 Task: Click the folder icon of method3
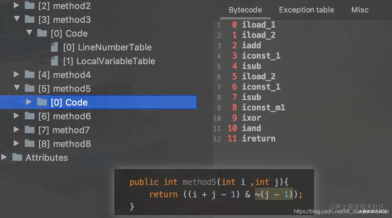tap(30, 19)
